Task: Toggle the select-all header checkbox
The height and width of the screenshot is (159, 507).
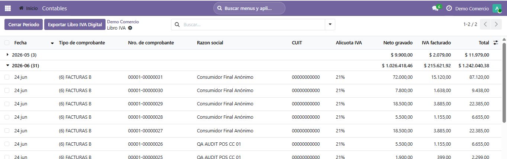Action: point(7,43)
